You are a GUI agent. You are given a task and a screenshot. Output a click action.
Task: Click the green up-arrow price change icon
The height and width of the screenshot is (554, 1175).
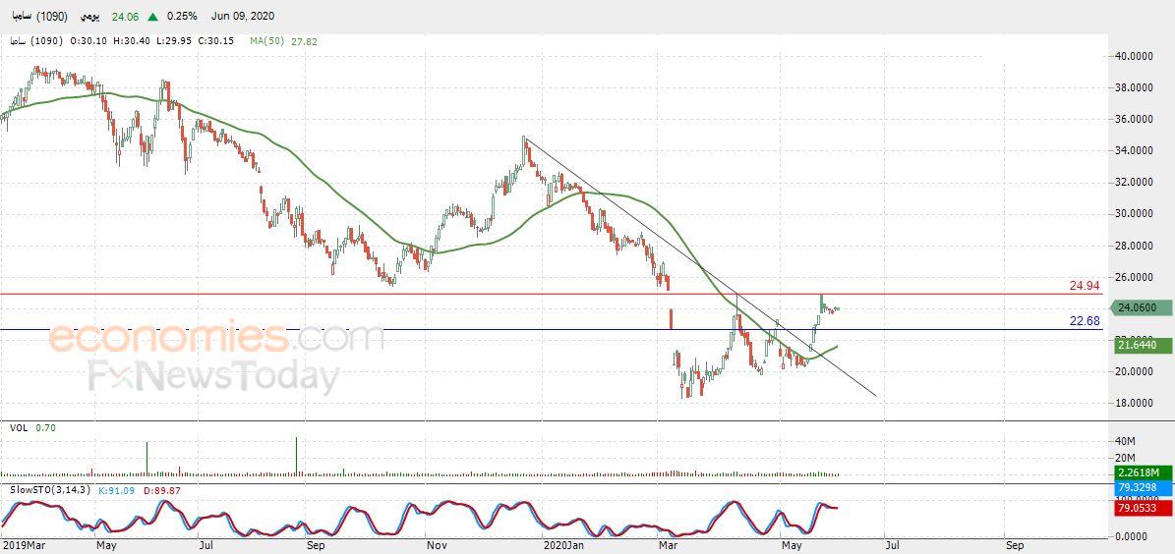pos(152,16)
